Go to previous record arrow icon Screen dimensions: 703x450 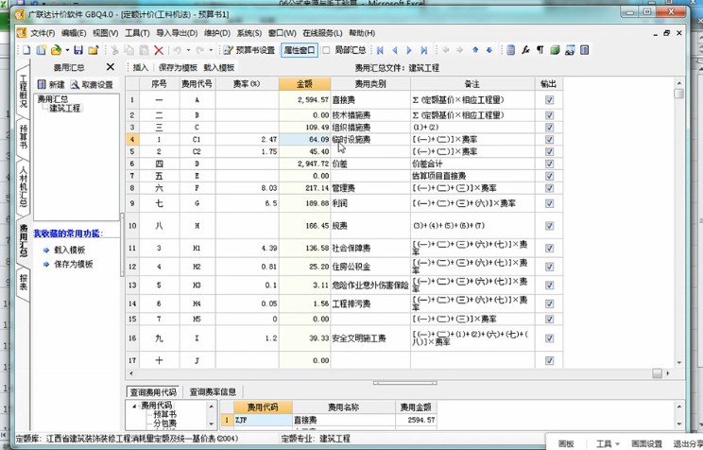point(395,50)
